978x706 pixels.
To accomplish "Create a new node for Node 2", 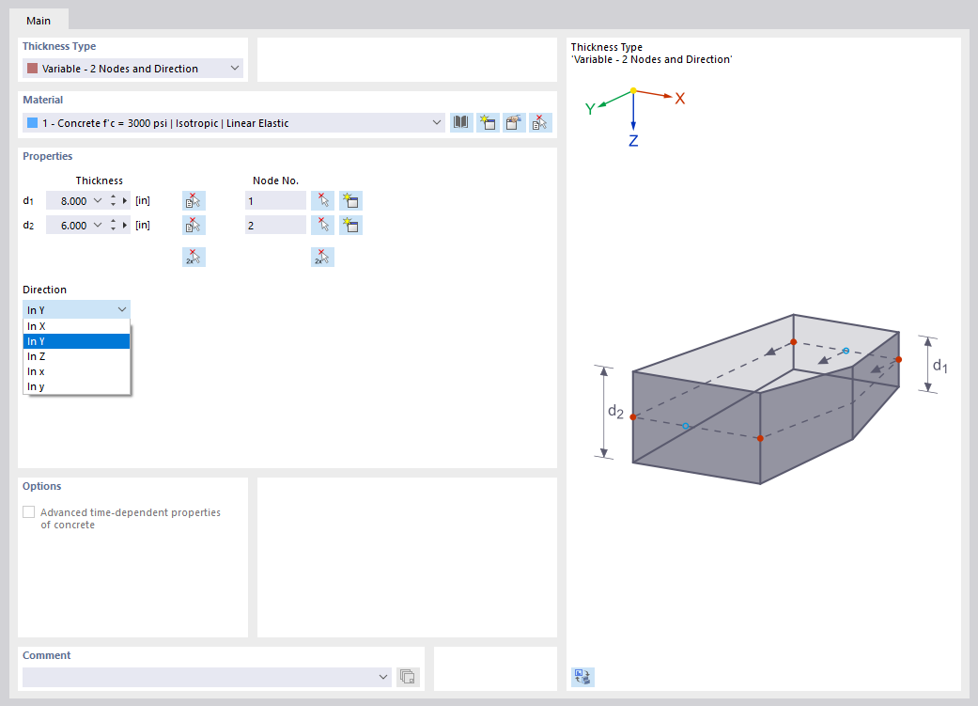I will (x=349, y=225).
